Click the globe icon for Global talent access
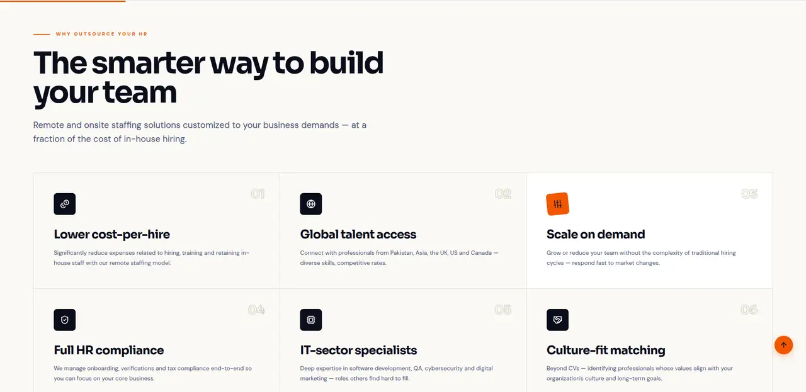Screen dimensions: 806x392 (311, 204)
